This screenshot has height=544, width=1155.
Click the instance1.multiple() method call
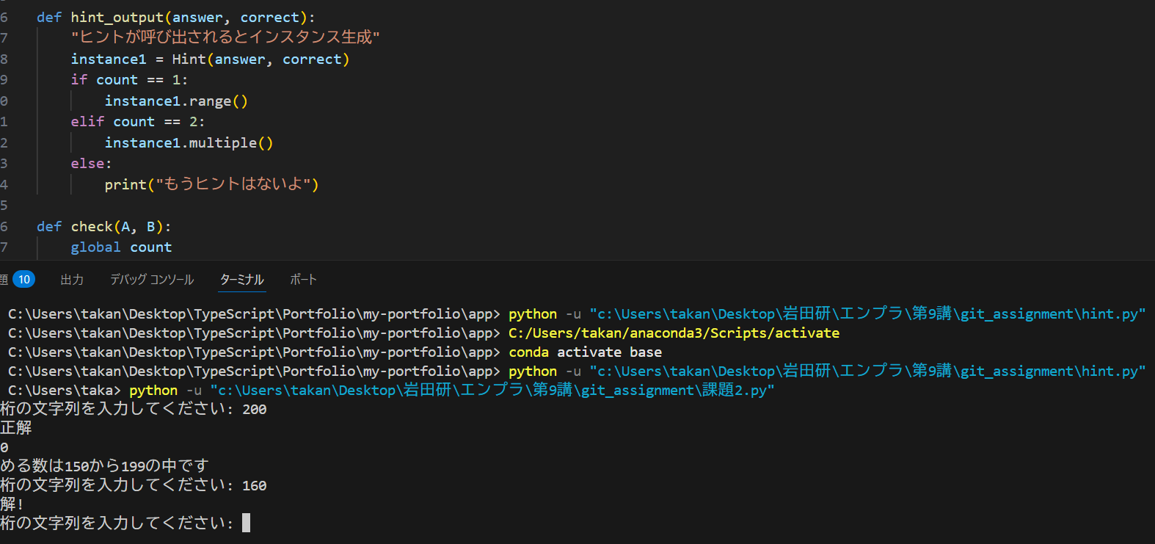tap(189, 143)
